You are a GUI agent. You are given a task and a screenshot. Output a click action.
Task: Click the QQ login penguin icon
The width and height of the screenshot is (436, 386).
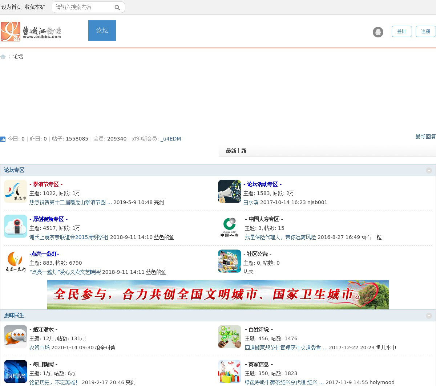pos(378,32)
